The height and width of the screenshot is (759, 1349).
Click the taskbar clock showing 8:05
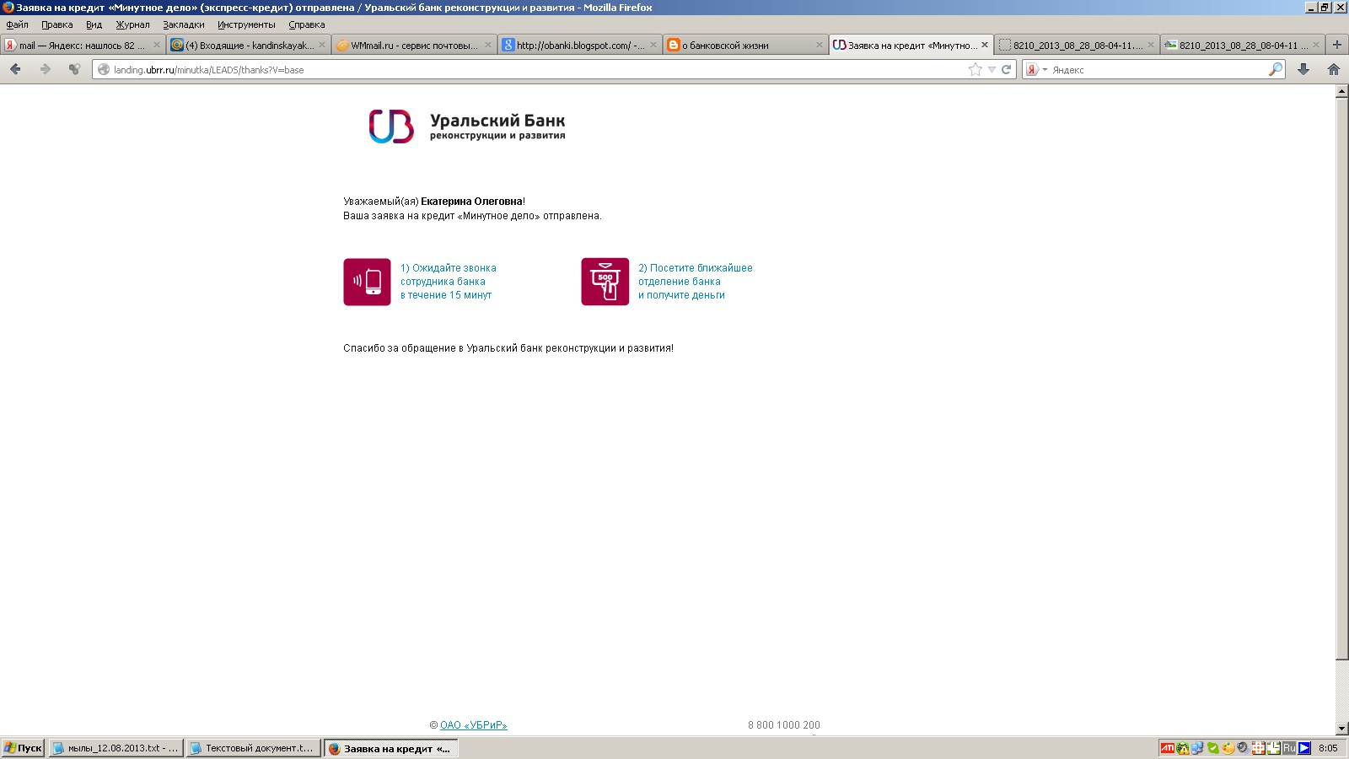click(1328, 748)
